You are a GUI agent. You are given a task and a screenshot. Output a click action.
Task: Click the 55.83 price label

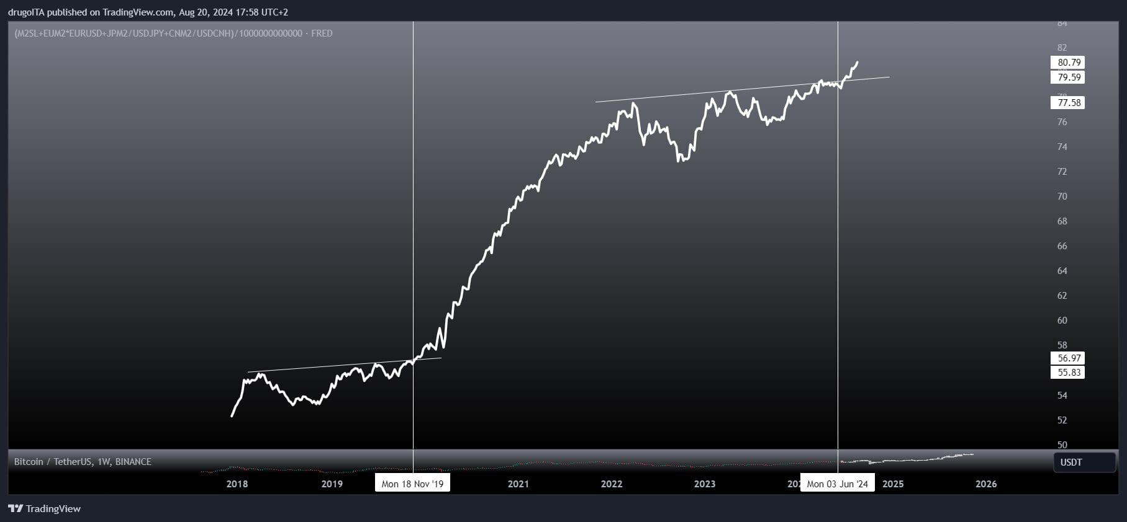1069,373
